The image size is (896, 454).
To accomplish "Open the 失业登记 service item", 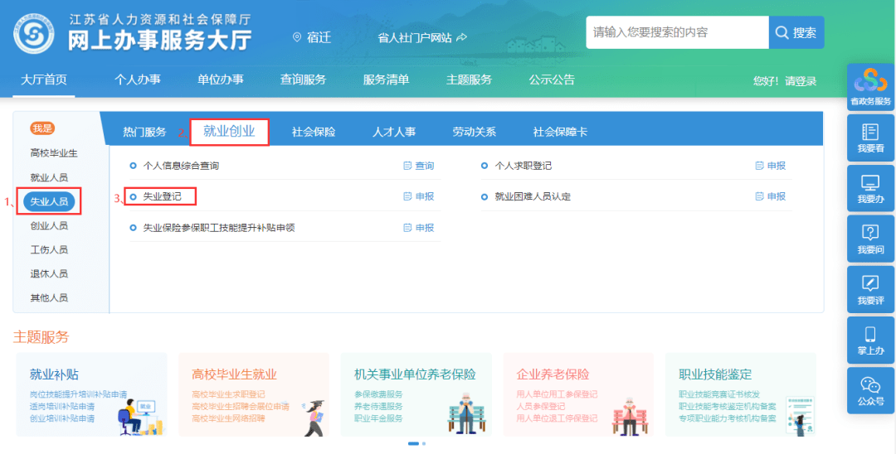I will point(162,197).
